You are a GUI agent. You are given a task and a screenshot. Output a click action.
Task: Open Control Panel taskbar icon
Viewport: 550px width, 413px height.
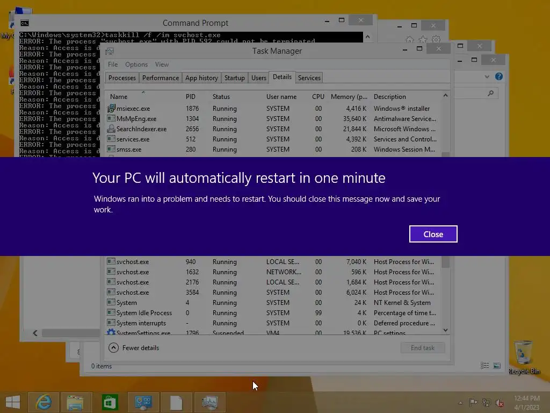click(x=143, y=402)
